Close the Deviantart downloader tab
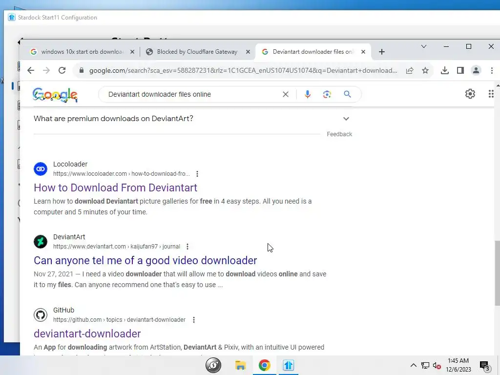 click(x=363, y=52)
